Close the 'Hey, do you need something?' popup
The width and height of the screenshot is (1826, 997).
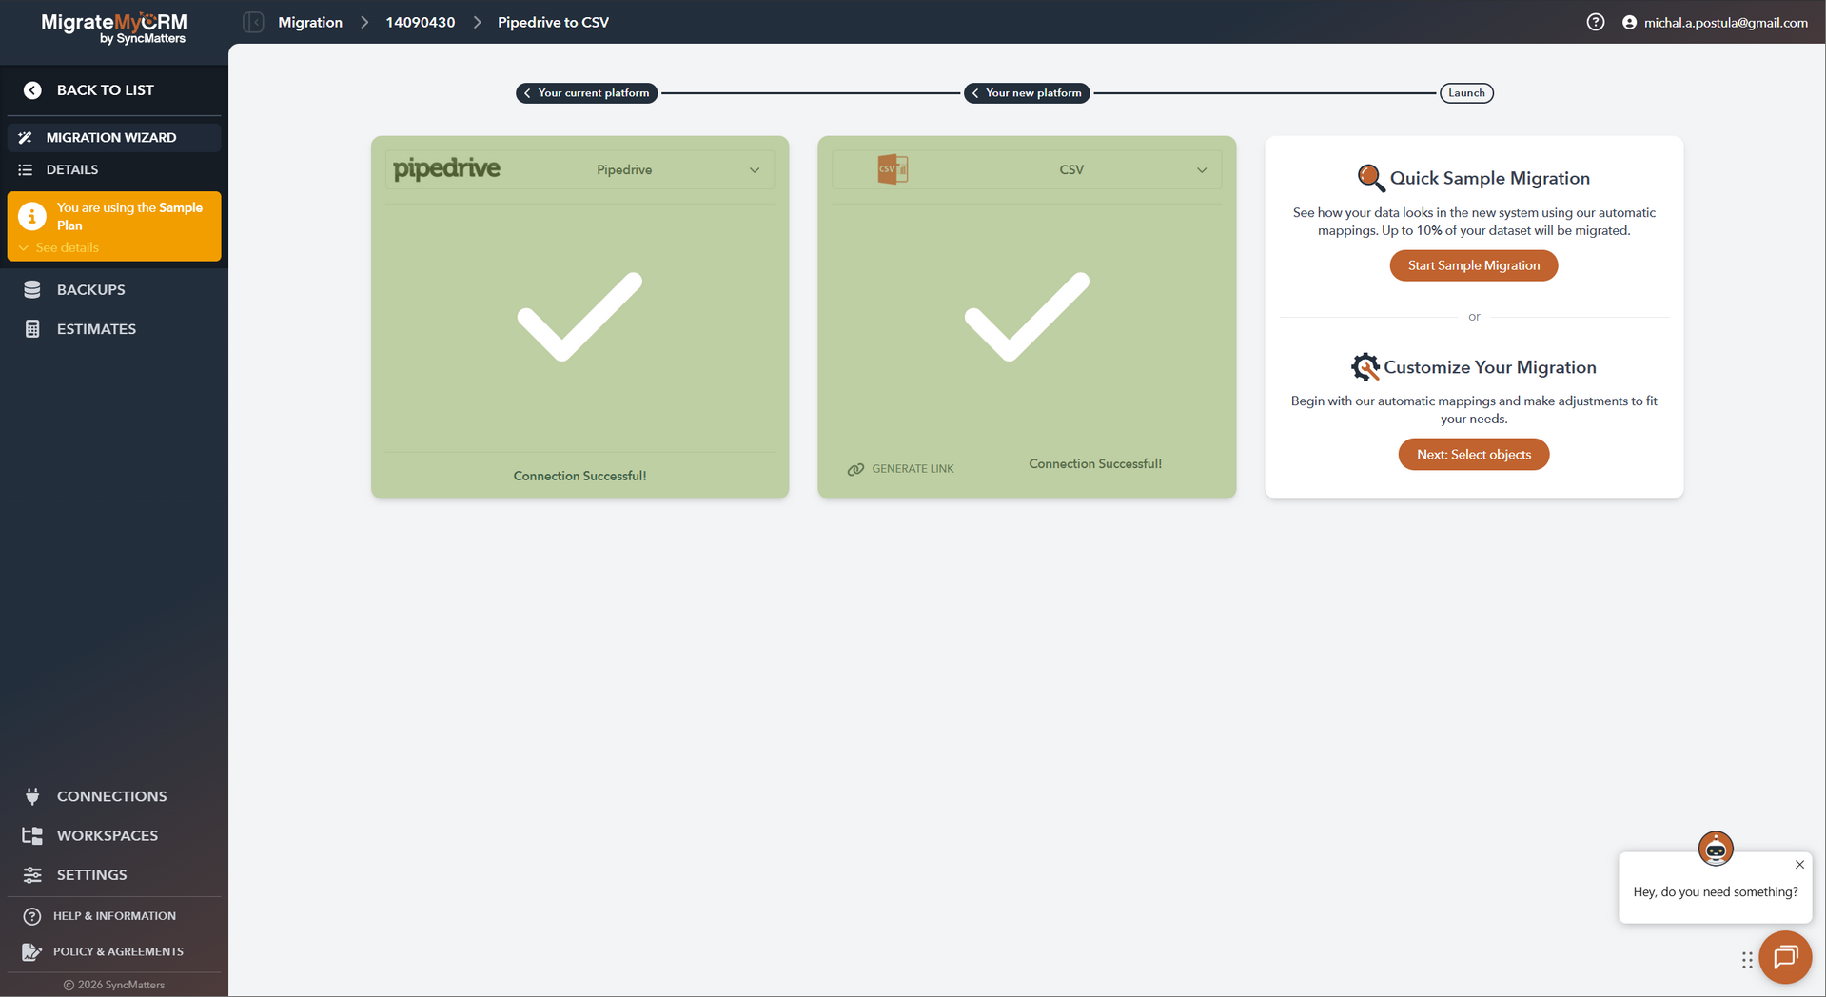[x=1799, y=865]
